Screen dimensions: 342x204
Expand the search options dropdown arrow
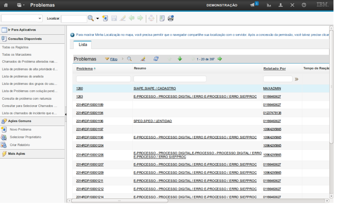(x=98, y=18)
